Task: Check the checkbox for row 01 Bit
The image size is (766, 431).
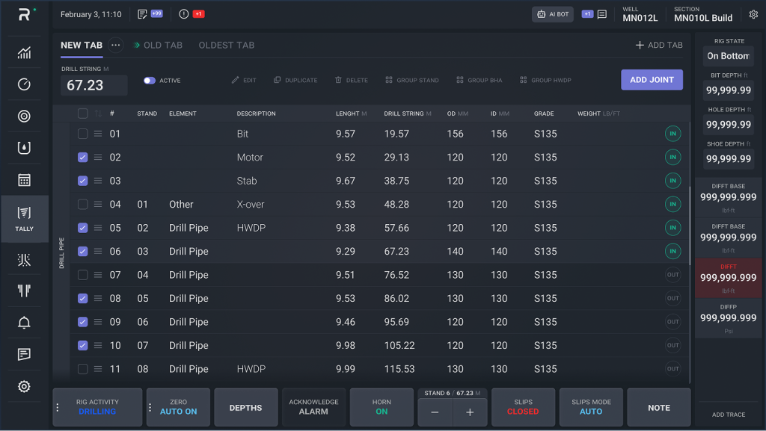Action: click(x=82, y=134)
